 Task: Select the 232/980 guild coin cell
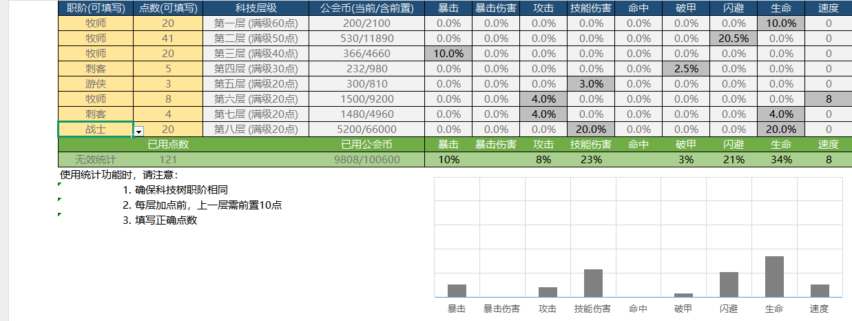[x=367, y=68]
